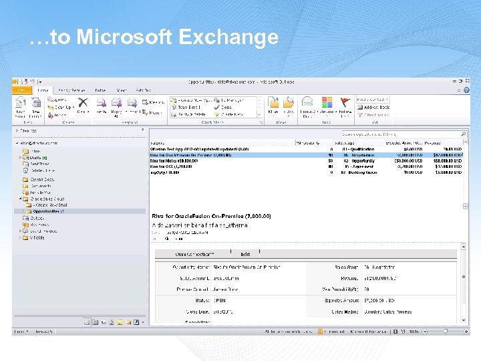Viewport: 481px width, 361px height.
Task: Click the Rules icon
Action: (x=289, y=102)
